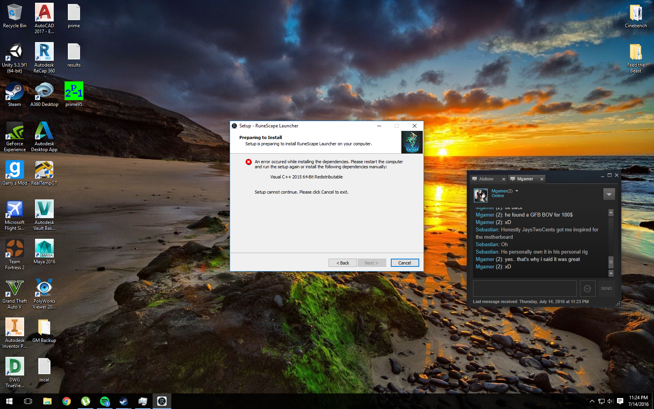The width and height of the screenshot is (654, 409).
Task: Switch to RuneScape setup taskbar button
Action: pyautogui.click(x=162, y=401)
